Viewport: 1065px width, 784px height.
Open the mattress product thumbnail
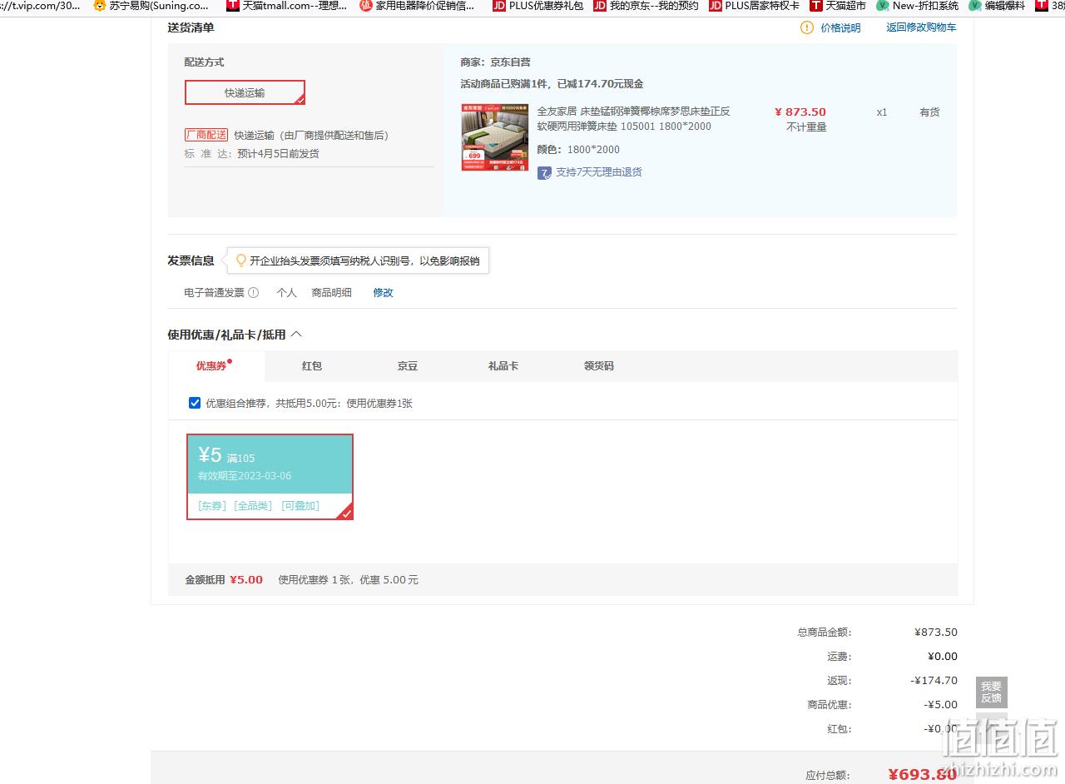point(495,137)
